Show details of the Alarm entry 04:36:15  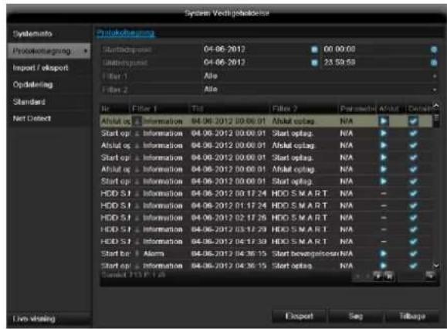pos(413,254)
